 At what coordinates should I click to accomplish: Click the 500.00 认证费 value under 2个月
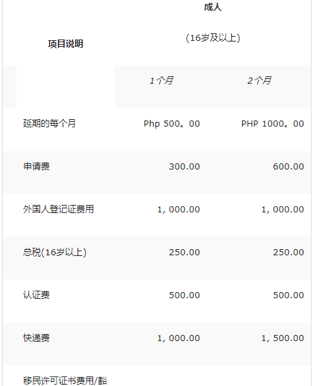click(x=288, y=295)
